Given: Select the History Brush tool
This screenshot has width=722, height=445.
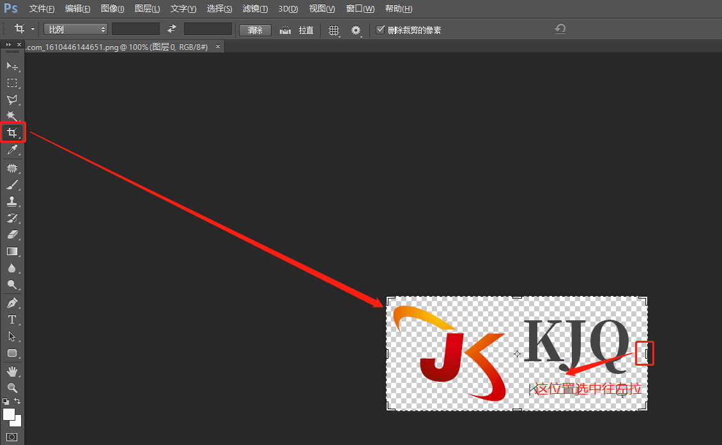Looking at the screenshot, I should 12,218.
